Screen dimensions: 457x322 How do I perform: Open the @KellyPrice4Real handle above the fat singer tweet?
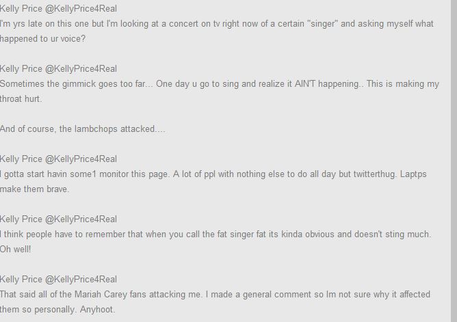click(81, 219)
